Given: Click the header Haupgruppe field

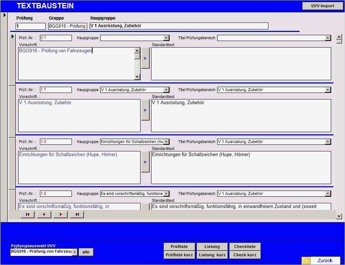Looking at the screenshot, I should [179, 26].
